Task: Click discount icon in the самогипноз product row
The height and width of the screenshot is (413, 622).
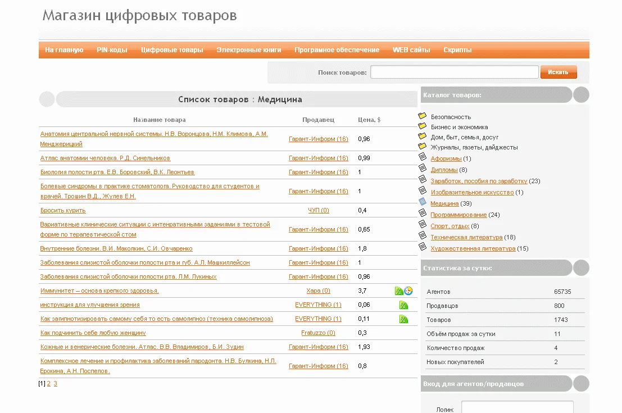Action: point(403,319)
